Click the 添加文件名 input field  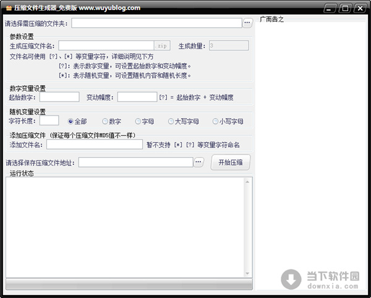tap(95, 144)
